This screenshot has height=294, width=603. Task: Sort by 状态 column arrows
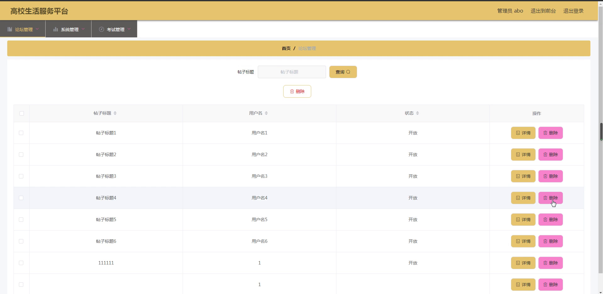tap(418, 113)
